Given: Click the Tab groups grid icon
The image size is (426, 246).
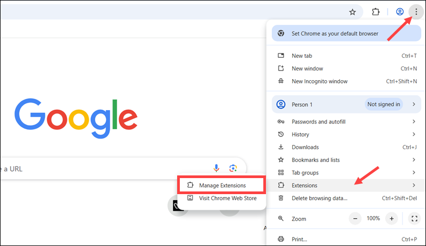Looking at the screenshot, I should tap(281, 173).
